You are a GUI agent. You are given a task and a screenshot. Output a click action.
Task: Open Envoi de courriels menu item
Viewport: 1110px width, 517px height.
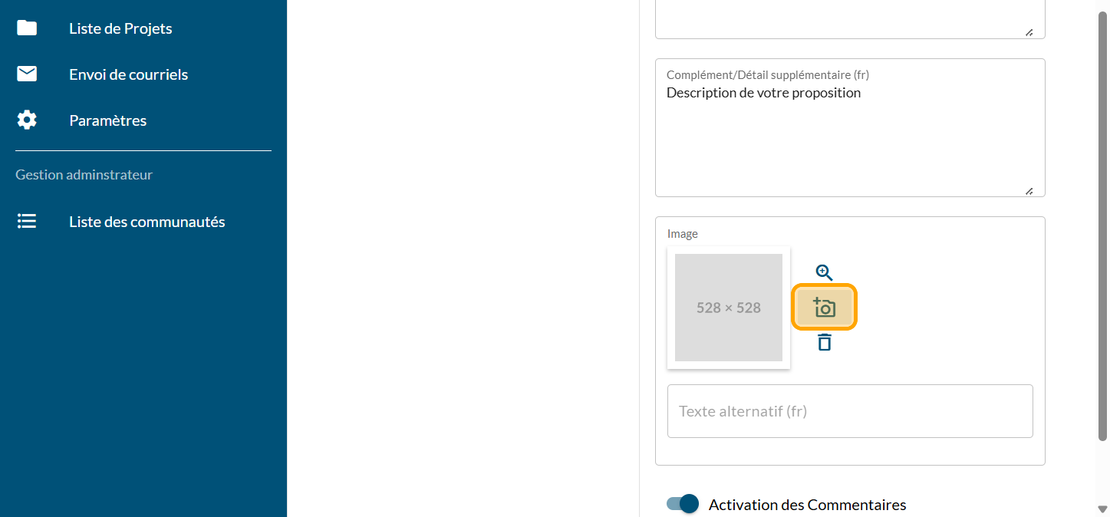click(128, 74)
